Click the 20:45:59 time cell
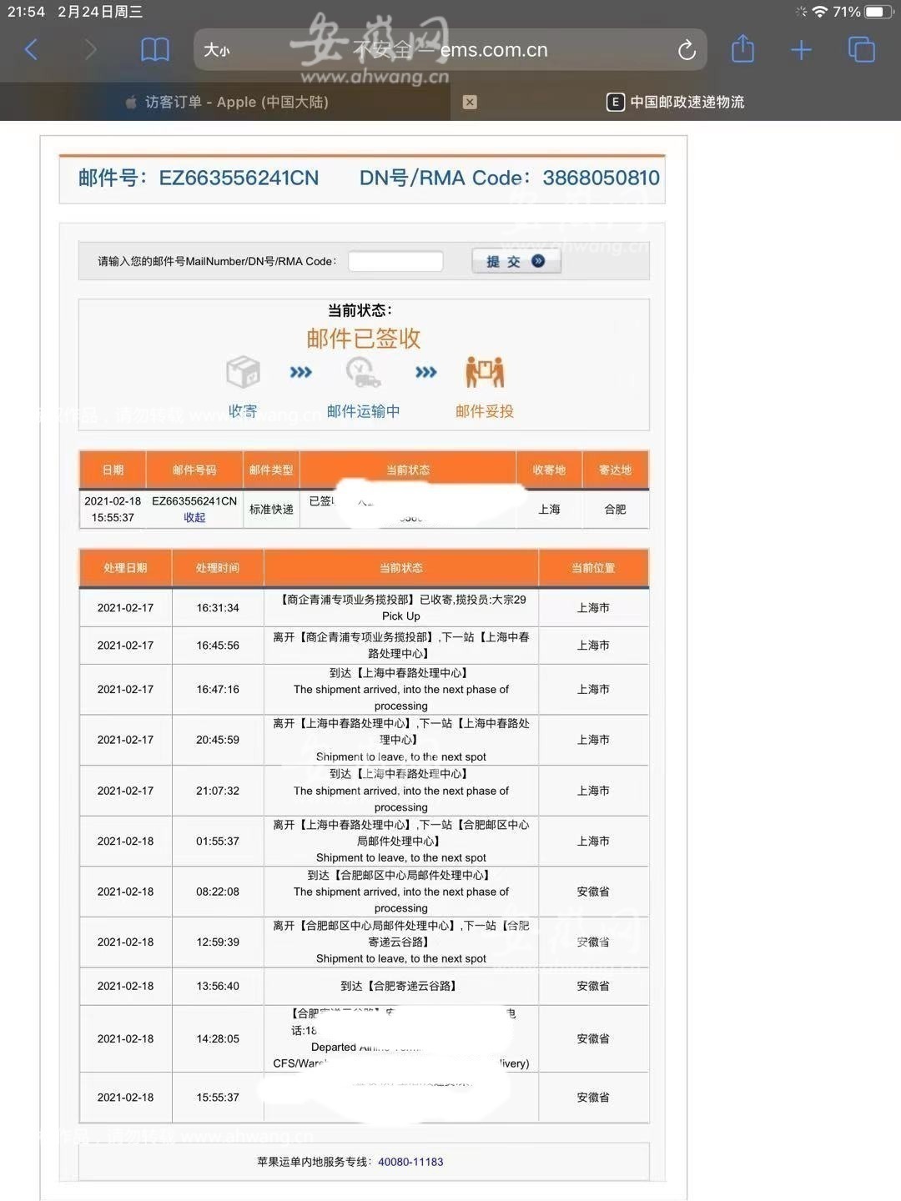This screenshot has height=1201, width=901. click(218, 740)
